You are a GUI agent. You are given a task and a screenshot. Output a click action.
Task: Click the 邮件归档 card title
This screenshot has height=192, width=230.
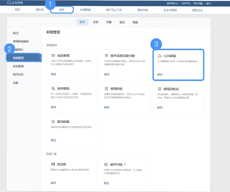(116, 165)
